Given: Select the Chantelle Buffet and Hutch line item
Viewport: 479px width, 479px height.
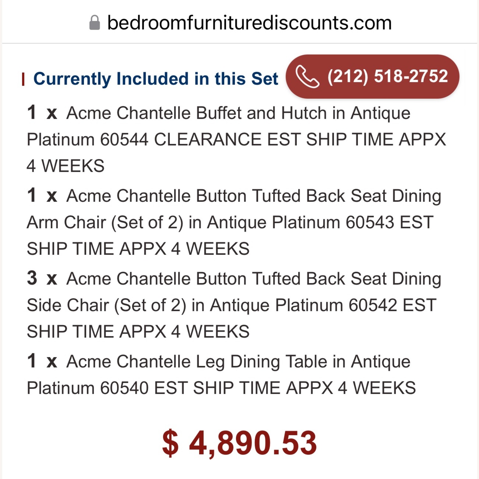Looking at the screenshot, I should click(x=236, y=139).
